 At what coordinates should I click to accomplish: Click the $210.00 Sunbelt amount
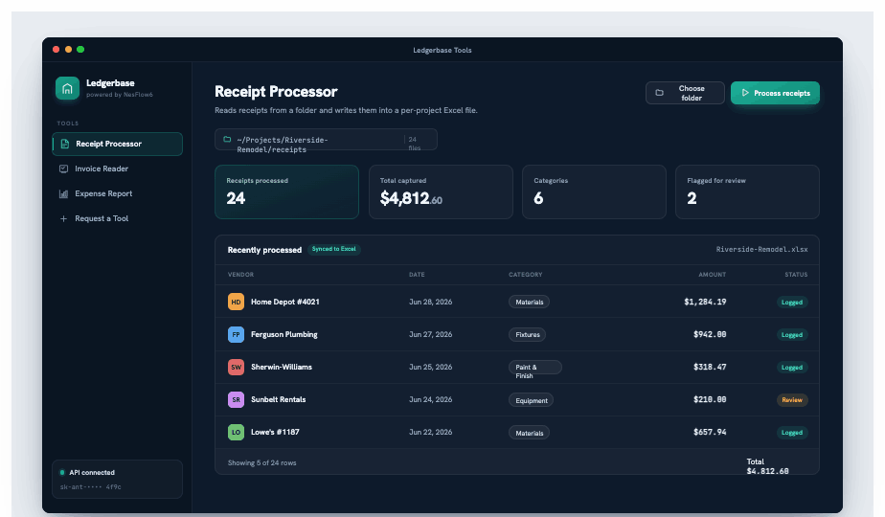click(710, 399)
